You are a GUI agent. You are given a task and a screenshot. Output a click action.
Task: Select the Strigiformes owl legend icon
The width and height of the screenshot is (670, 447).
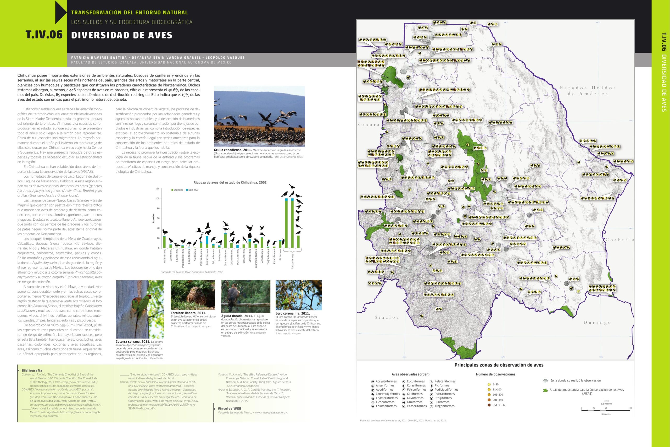(432, 398)
